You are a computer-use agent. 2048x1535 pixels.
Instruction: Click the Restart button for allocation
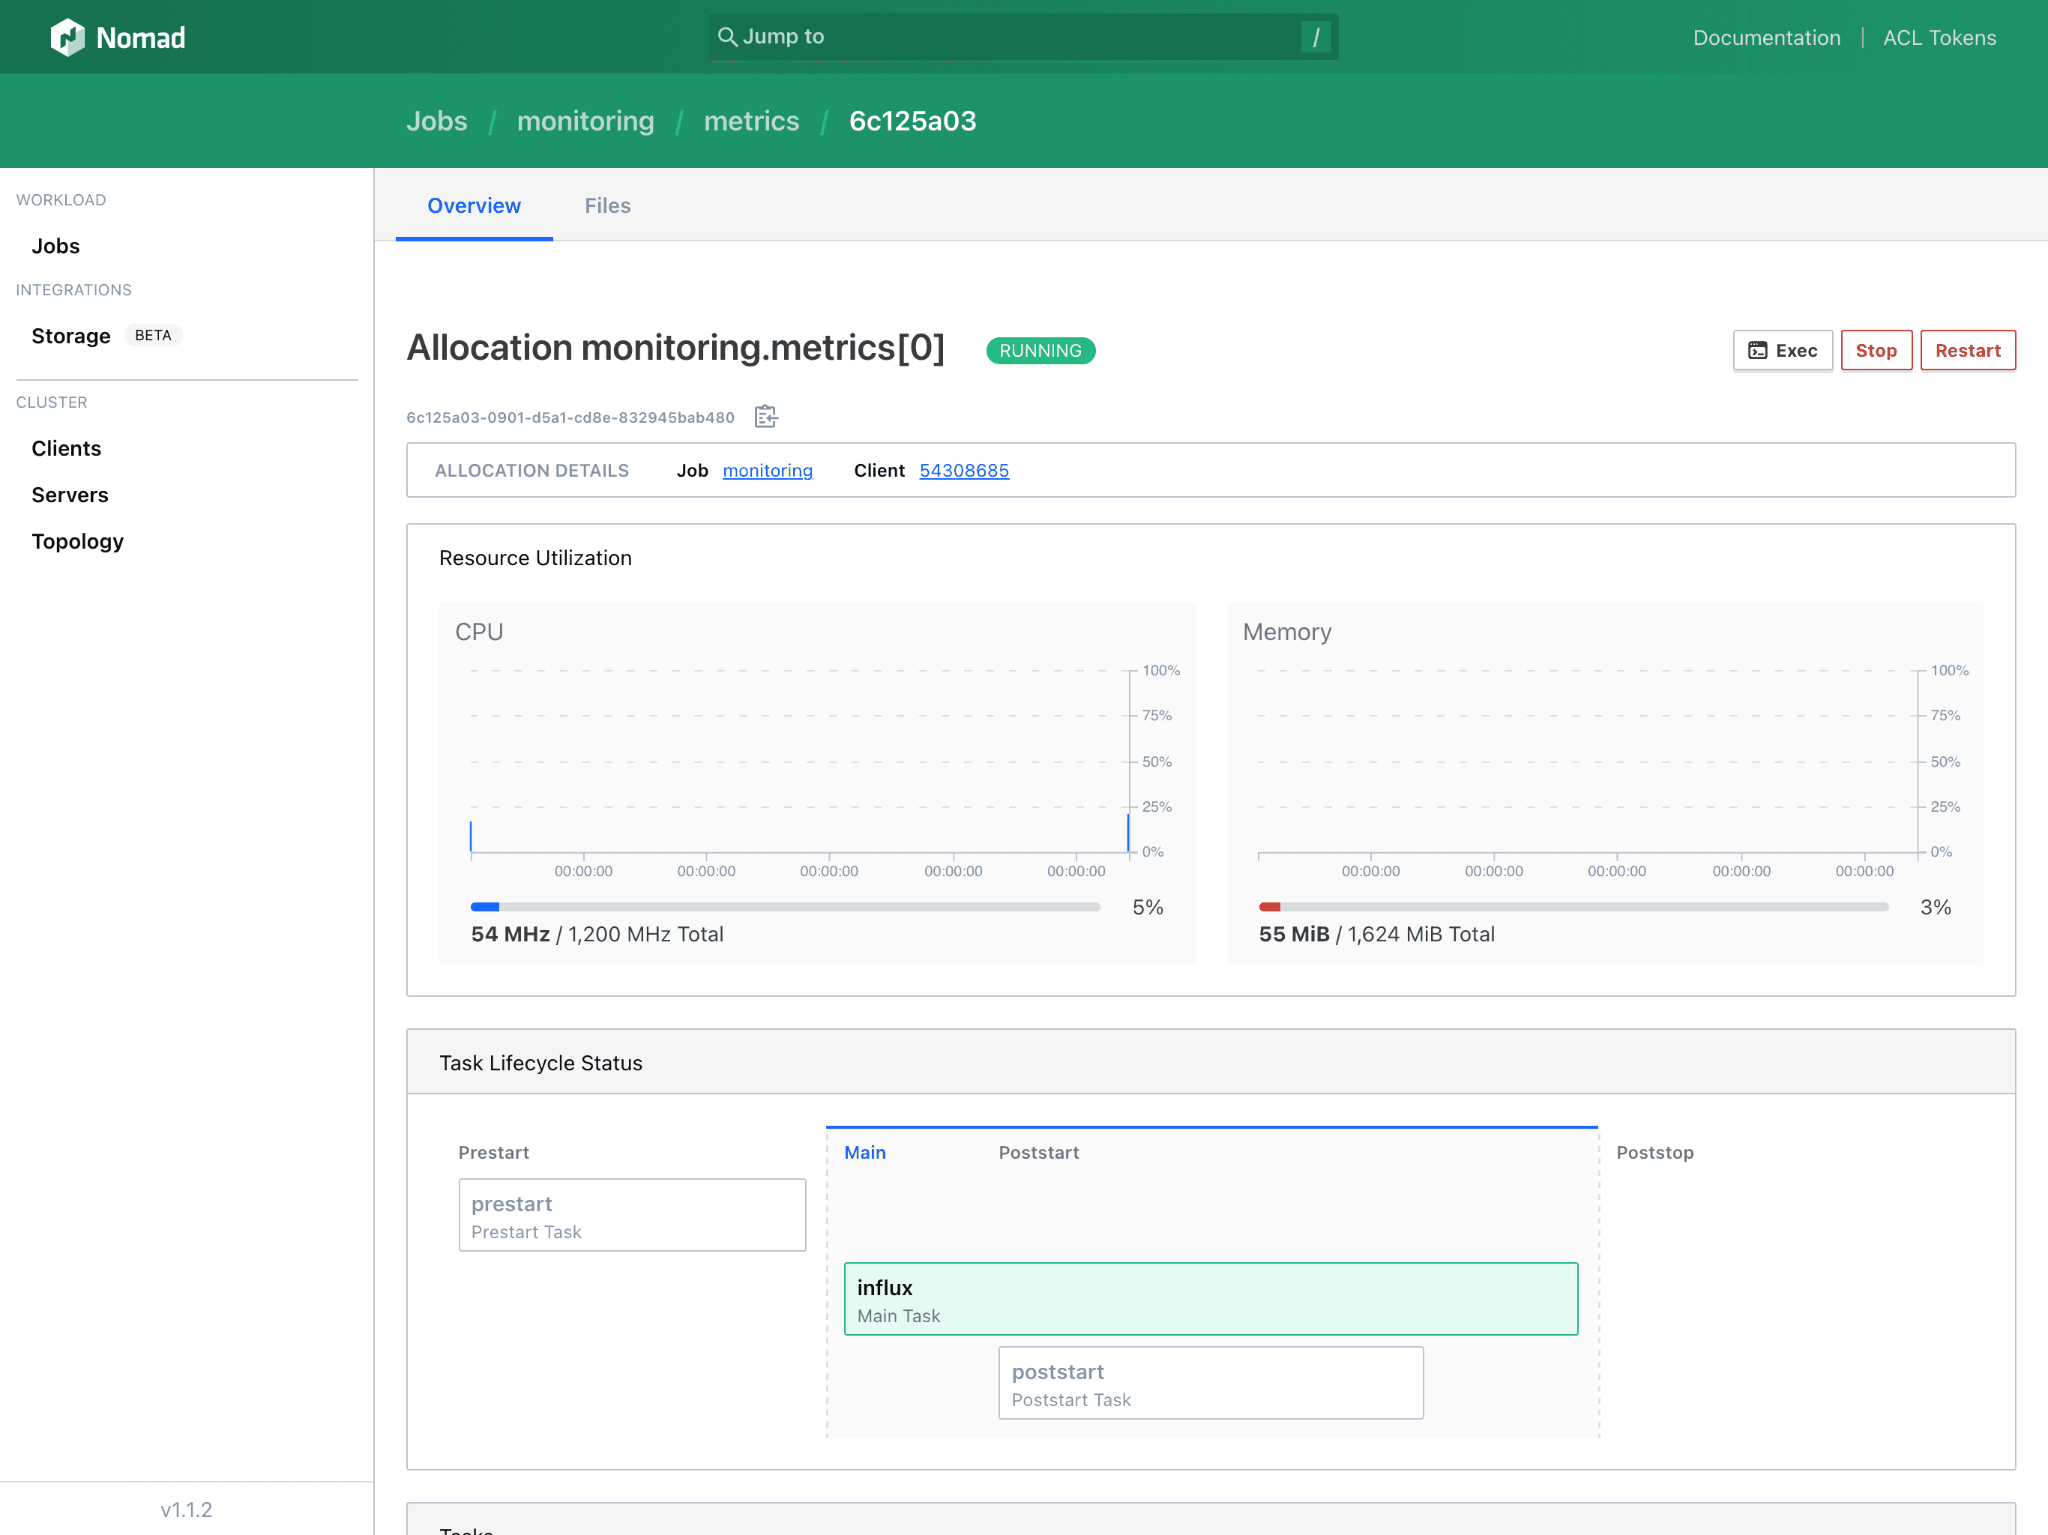pos(1967,350)
